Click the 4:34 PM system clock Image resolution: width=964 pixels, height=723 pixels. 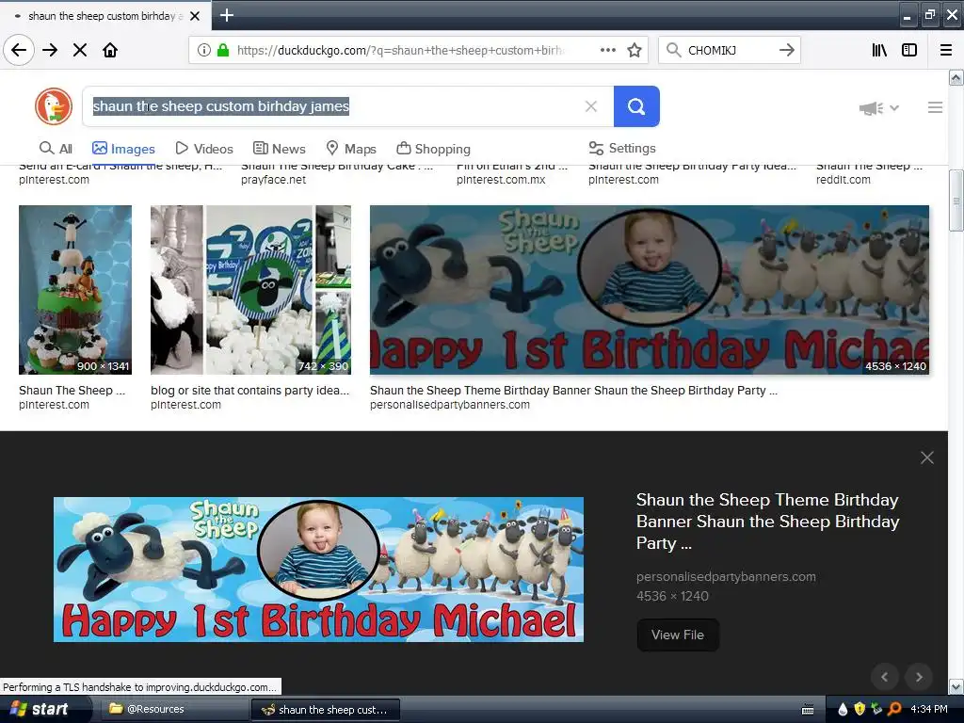929,710
